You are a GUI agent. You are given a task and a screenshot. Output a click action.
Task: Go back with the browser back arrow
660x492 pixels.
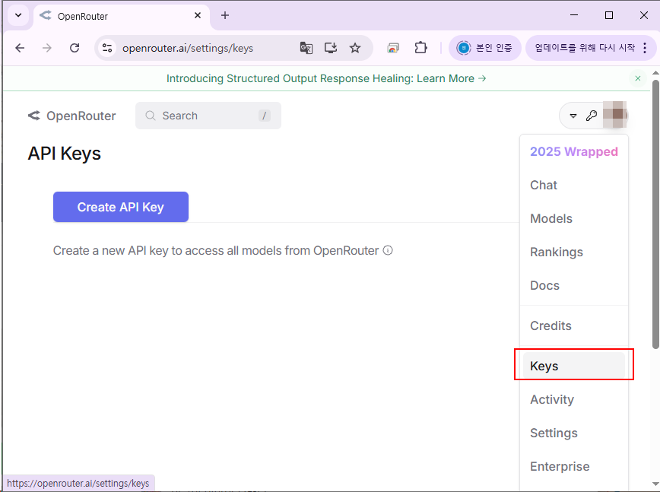click(x=20, y=48)
